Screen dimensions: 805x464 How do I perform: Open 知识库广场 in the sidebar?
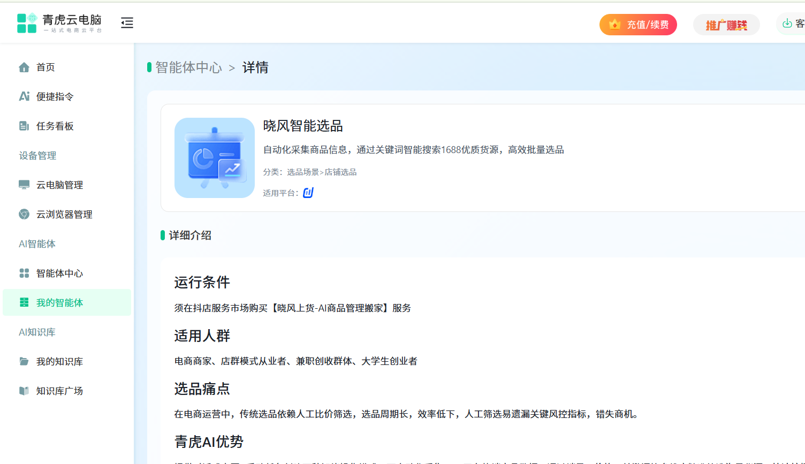(67, 391)
